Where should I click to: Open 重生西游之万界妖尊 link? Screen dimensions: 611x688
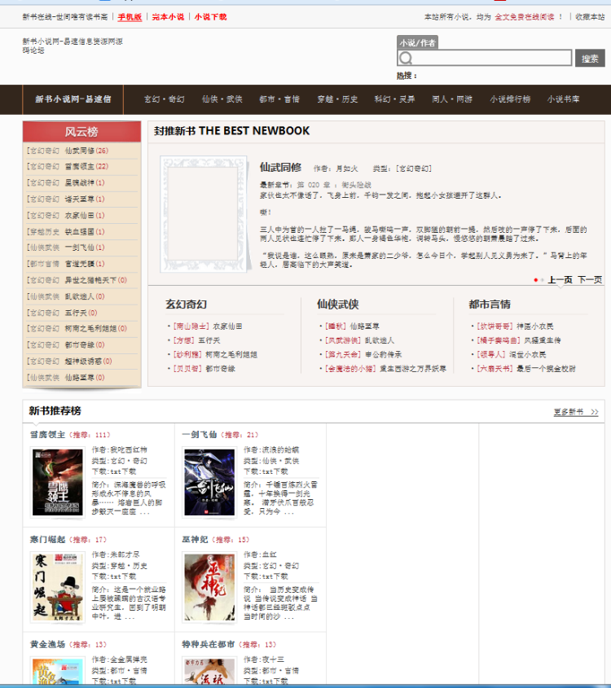413,369
